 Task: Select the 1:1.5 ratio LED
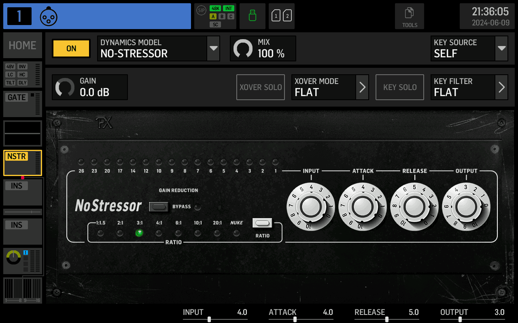coord(100,233)
